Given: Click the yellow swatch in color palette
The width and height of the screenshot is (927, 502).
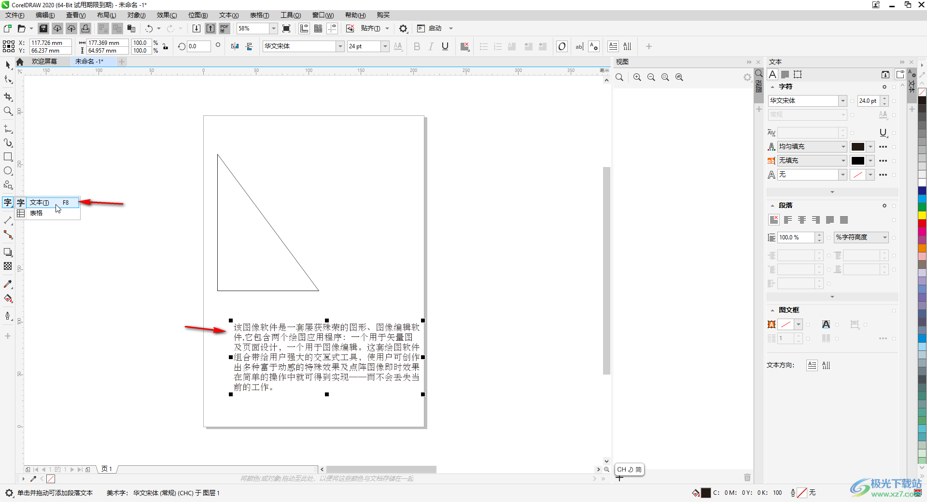Looking at the screenshot, I should click(922, 215).
